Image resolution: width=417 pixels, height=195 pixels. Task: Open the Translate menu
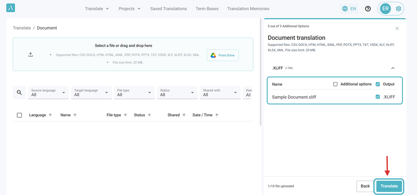[x=97, y=9]
